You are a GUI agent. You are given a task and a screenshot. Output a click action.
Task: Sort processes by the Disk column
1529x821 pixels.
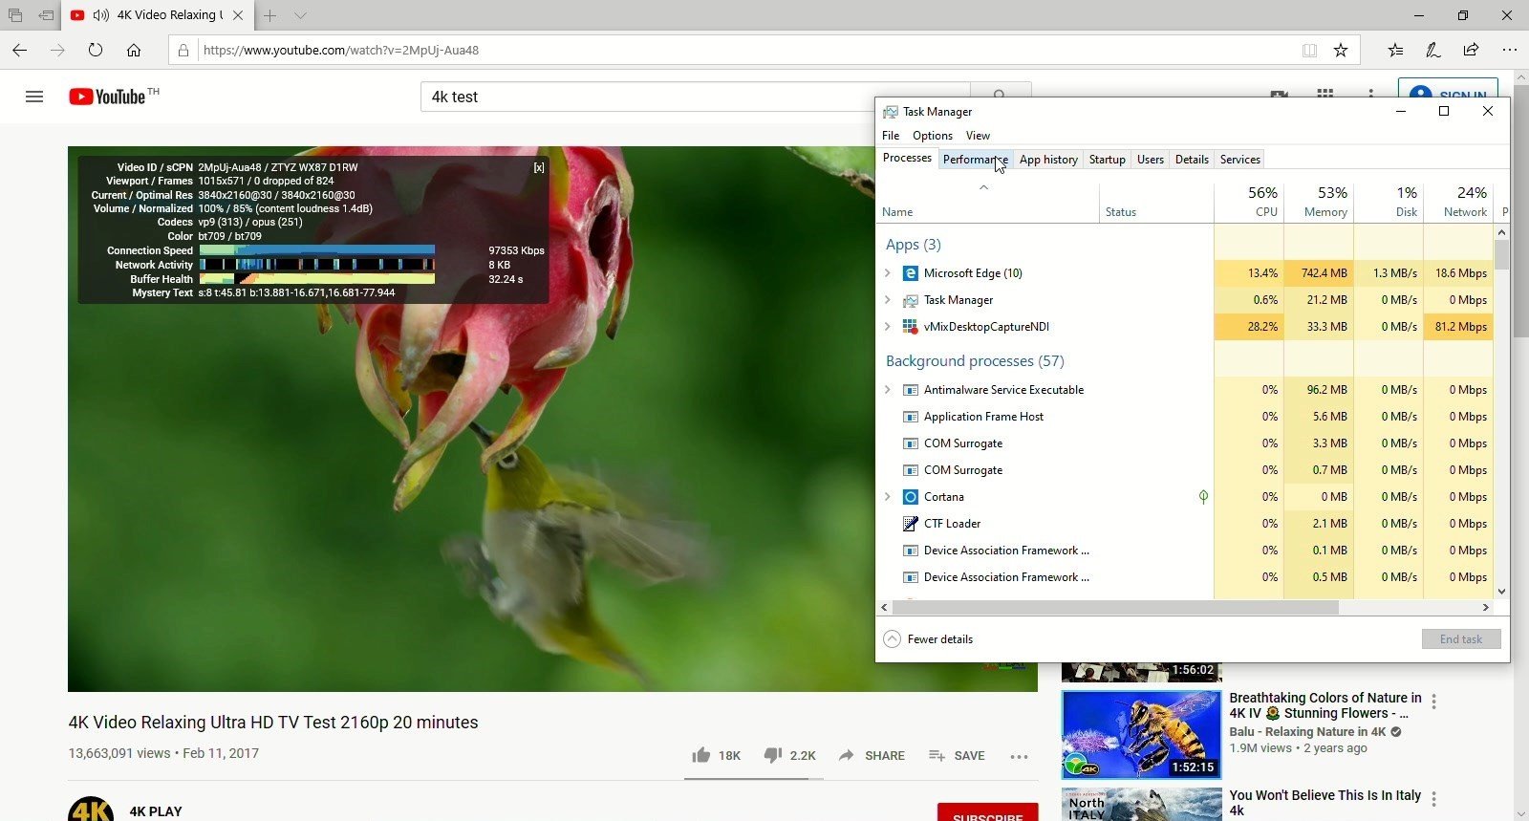click(x=1389, y=203)
